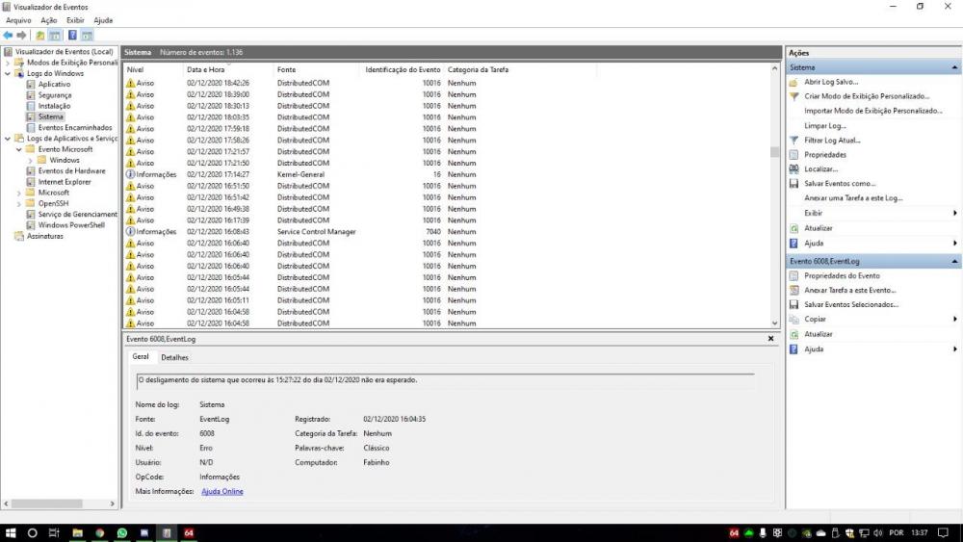Screen dimensions: 963x542
Task: Click the forward arrow toolbar icon
Action: click(x=21, y=35)
